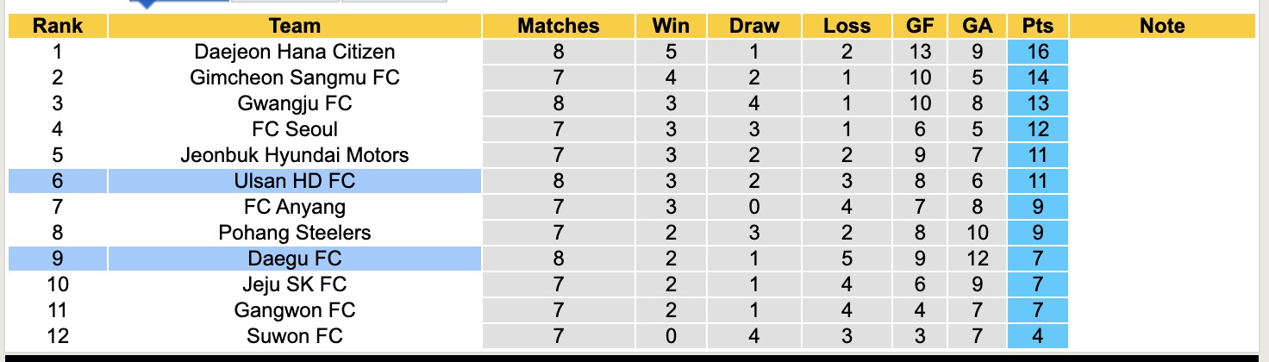Click the Team column header

[x=294, y=26]
